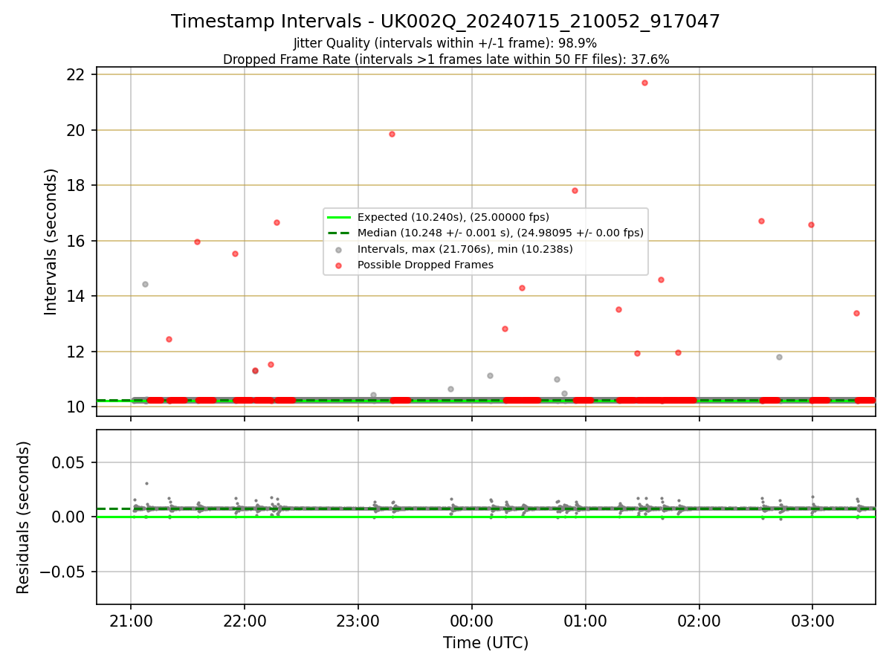Viewport: 892px width, 669px height.
Task: Click the red point near 12.4 seconds after 21:00
Action: (x=169, y=339)
